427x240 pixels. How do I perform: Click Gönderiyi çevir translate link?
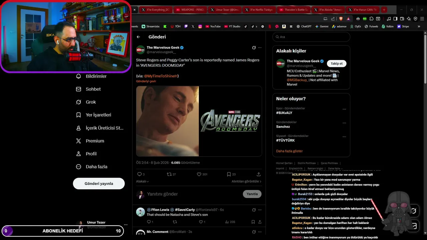pyautogui.click(x=146, y=81)
